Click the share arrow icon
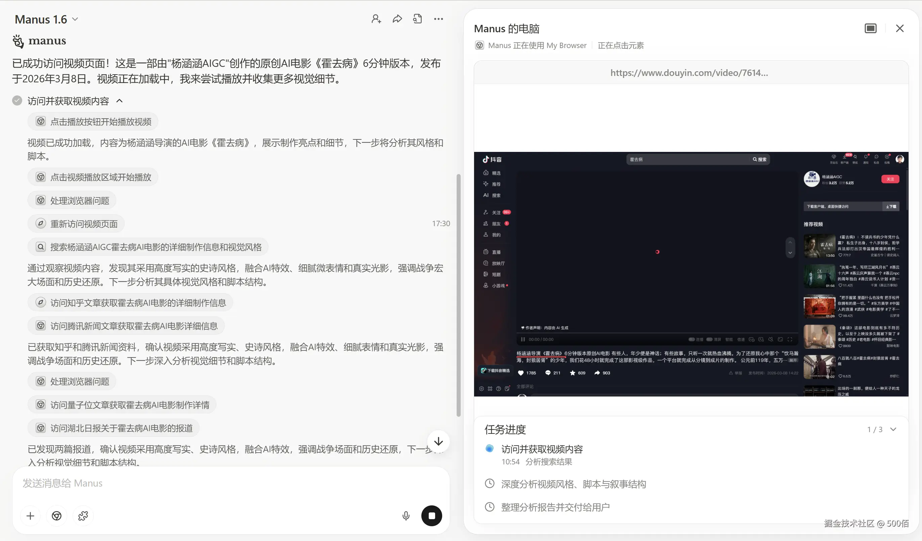The width and height of the screenshot is (922, 541). click(397, 19)
